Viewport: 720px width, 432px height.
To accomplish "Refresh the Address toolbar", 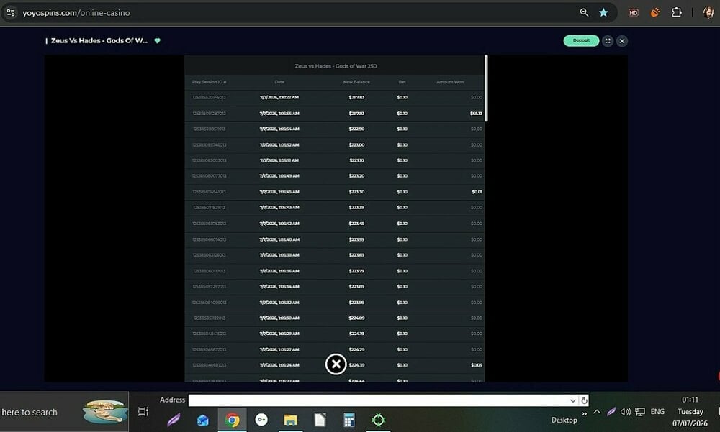I will pyautogui.click(x=584, y=400).
